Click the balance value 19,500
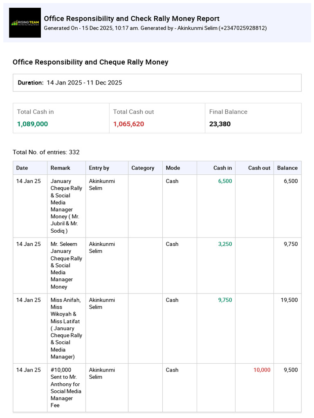The height and width of the screenshot is (418, 314). point(289,300)
